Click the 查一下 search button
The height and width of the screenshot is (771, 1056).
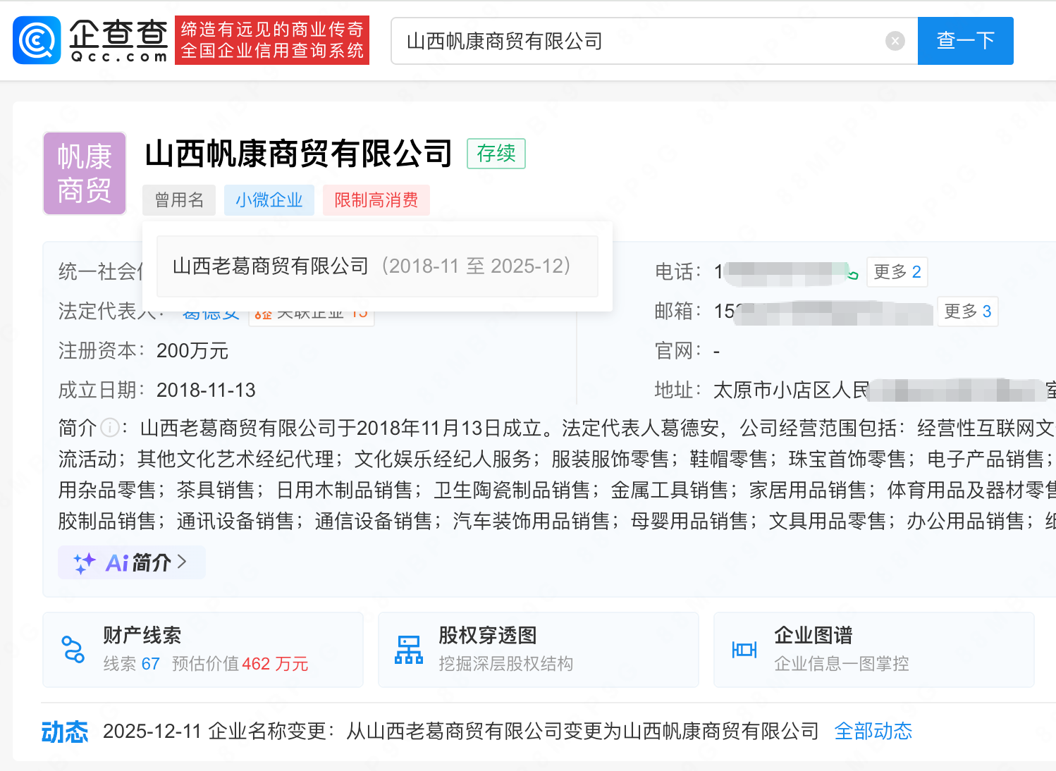coord(965,41)
